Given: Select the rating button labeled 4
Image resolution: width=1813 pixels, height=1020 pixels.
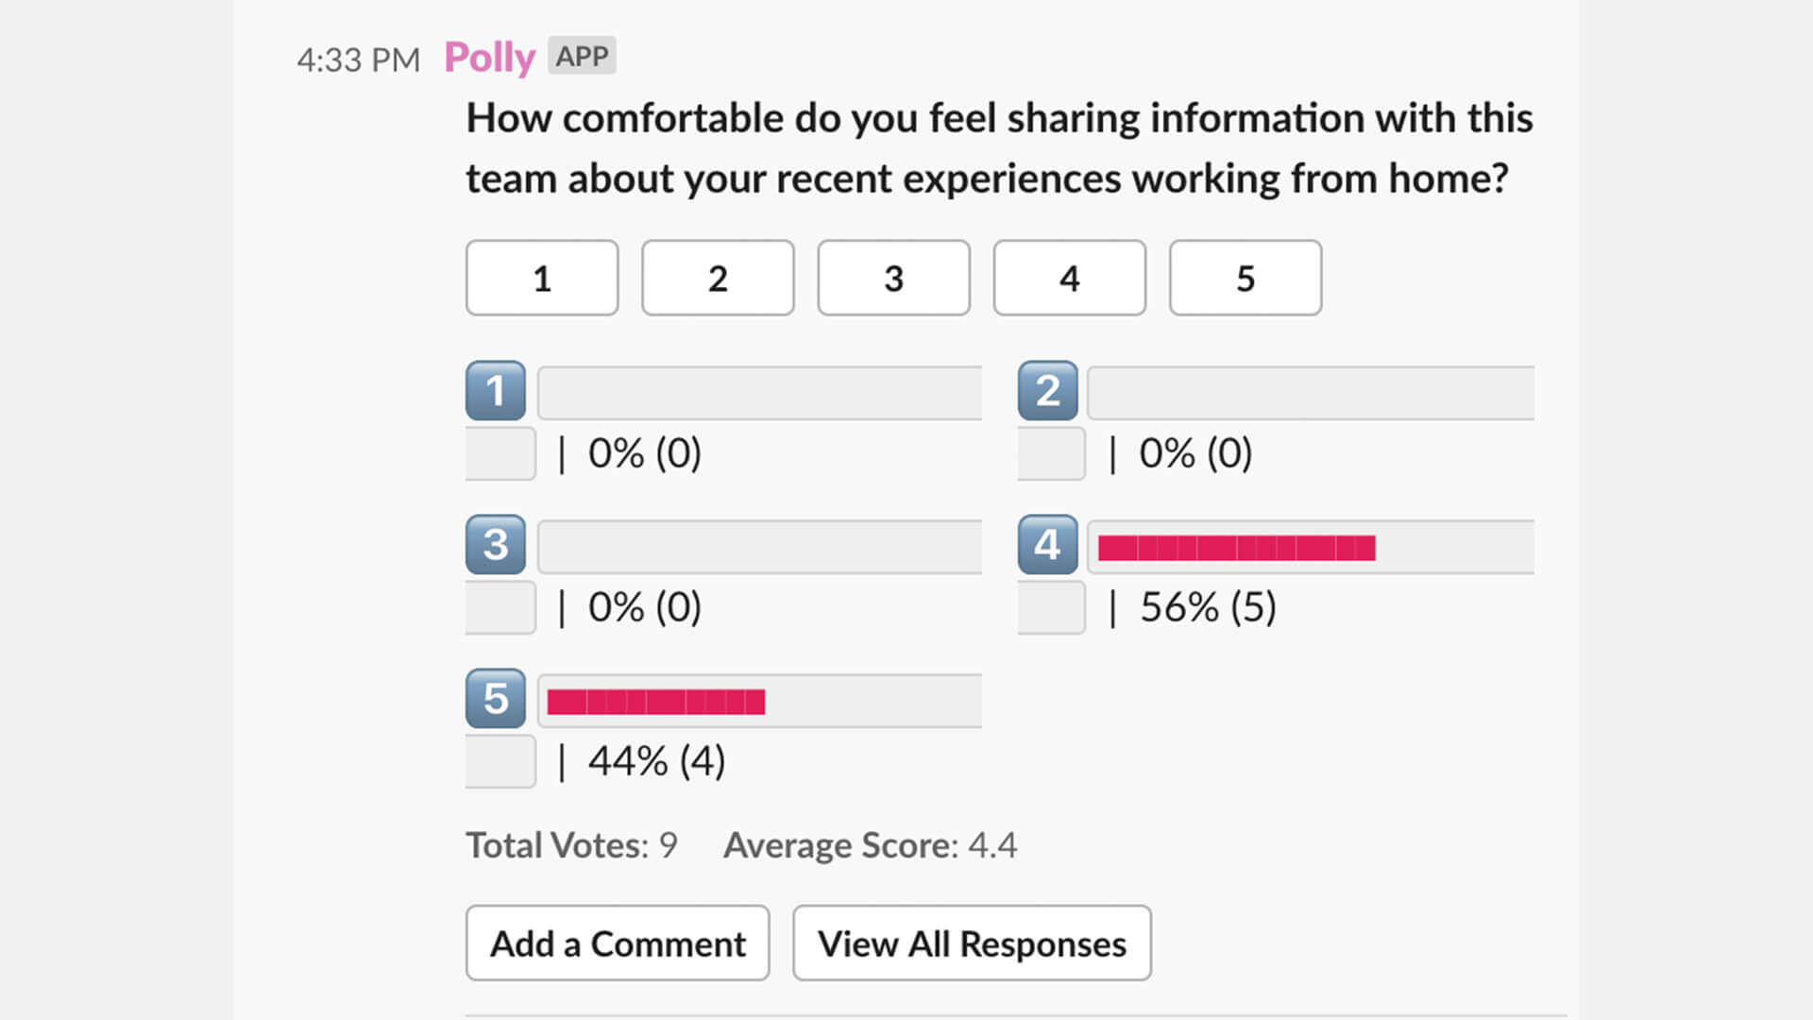Looking at the screenshot, I should click(1068, 277).
